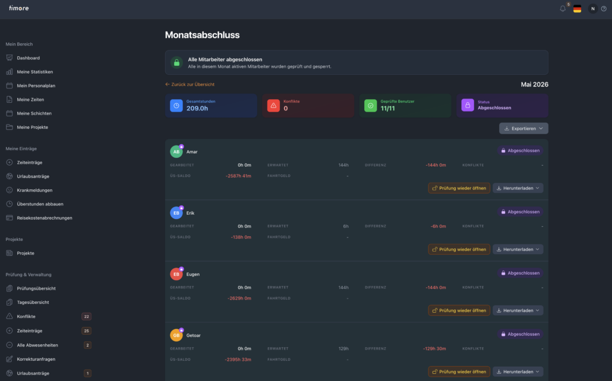Open the notifications bell
The height and width of the screenshot is (381, 612).
click(x=563, y=8)
